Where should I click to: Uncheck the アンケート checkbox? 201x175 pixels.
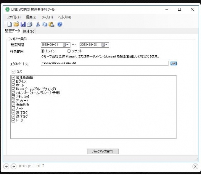coord(13,101)
